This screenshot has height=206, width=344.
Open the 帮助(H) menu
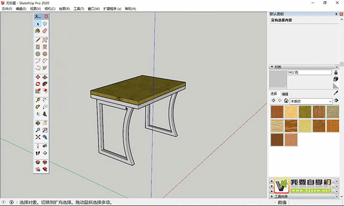tap(131, 9)
